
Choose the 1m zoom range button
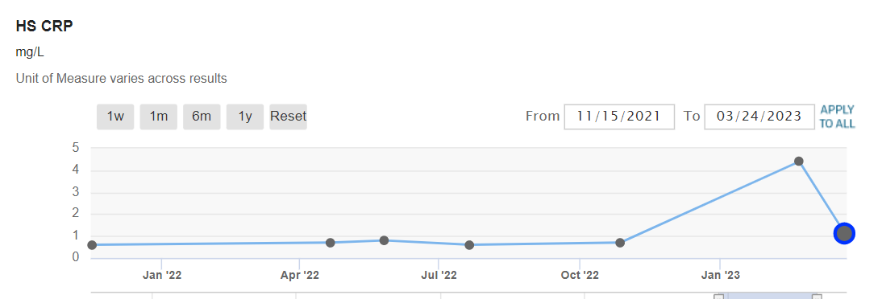(159, 117)
